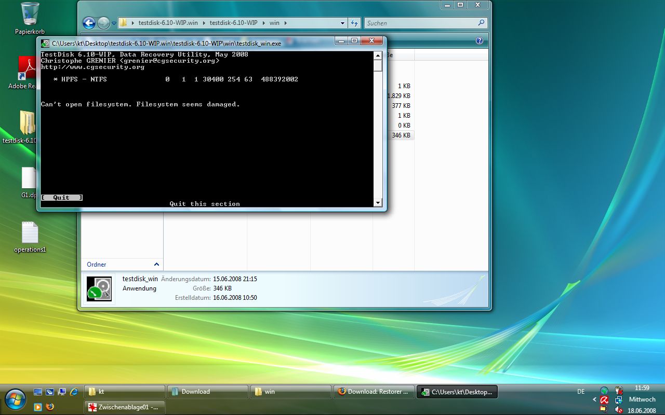Switch to Download: Restorer Firefox taskbar button

tap(374, 392)
